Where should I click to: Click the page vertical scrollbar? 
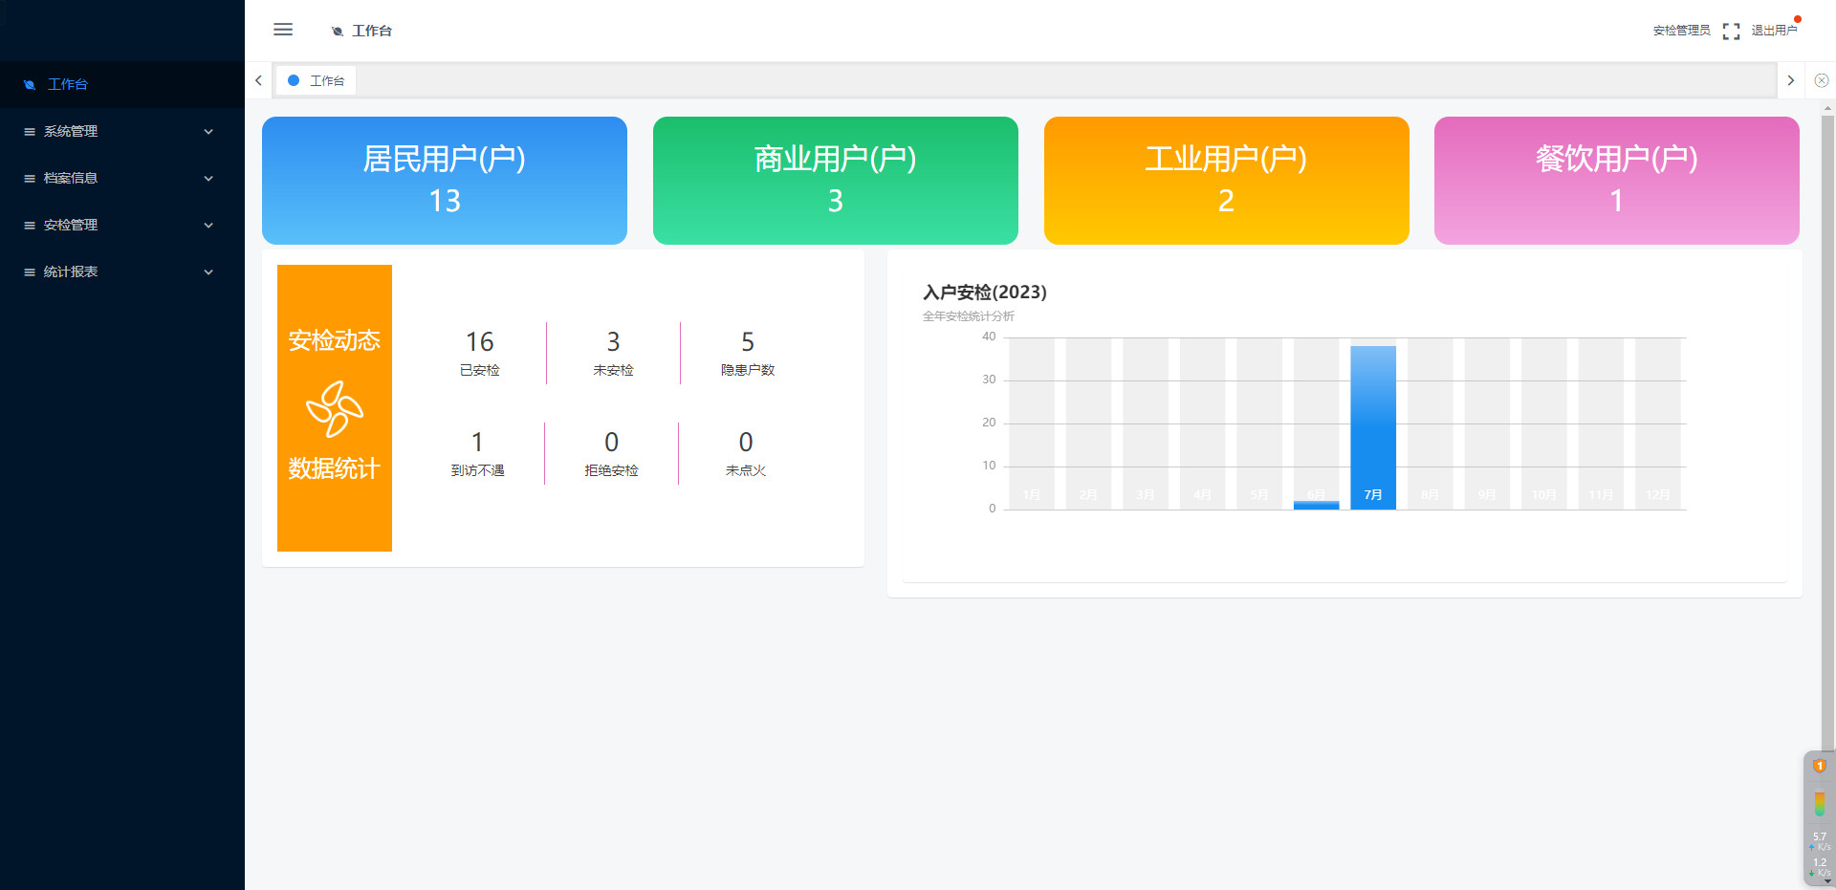coord(1827,430)
